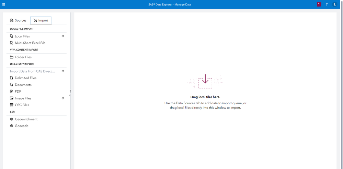The height and width of the screenshot is (169, 343).
Task: Select Documents import option
Action: [x=23, y=85]
